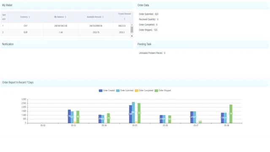Click the Order Data panel header
Screen dimensions: 270x152
click(202, 5)
